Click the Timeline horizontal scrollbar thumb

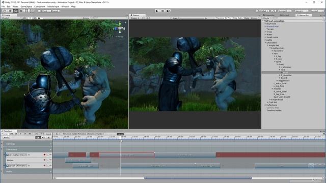198,178
